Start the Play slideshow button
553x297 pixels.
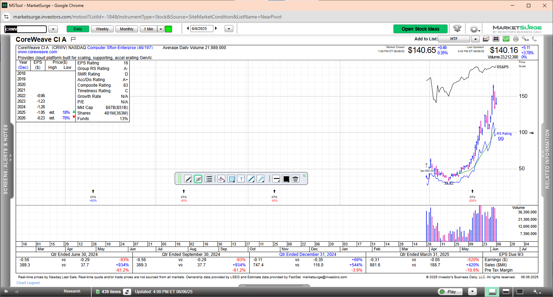(x=450, y=292)
